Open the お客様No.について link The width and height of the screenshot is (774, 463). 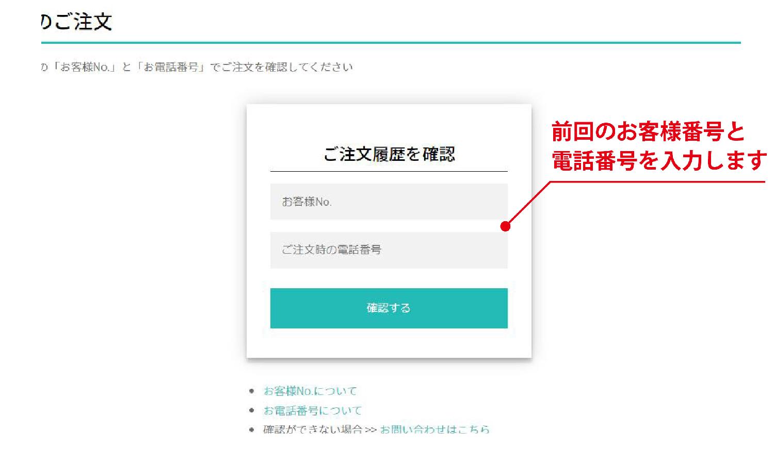[x=310, y=391]
